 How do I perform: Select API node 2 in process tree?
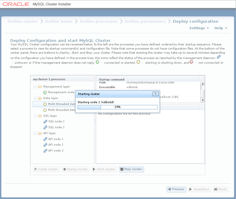tap(56, 145)
